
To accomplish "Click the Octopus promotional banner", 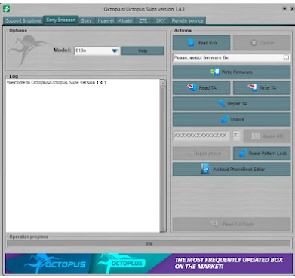I will point(149,264).
